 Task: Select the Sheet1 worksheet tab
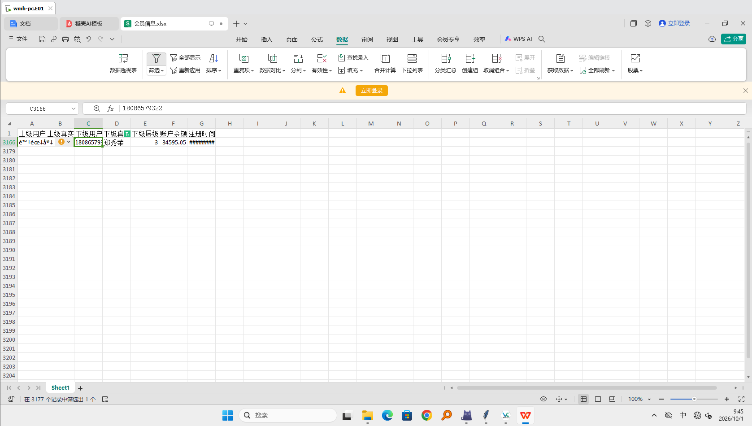[x=61, y=388]
